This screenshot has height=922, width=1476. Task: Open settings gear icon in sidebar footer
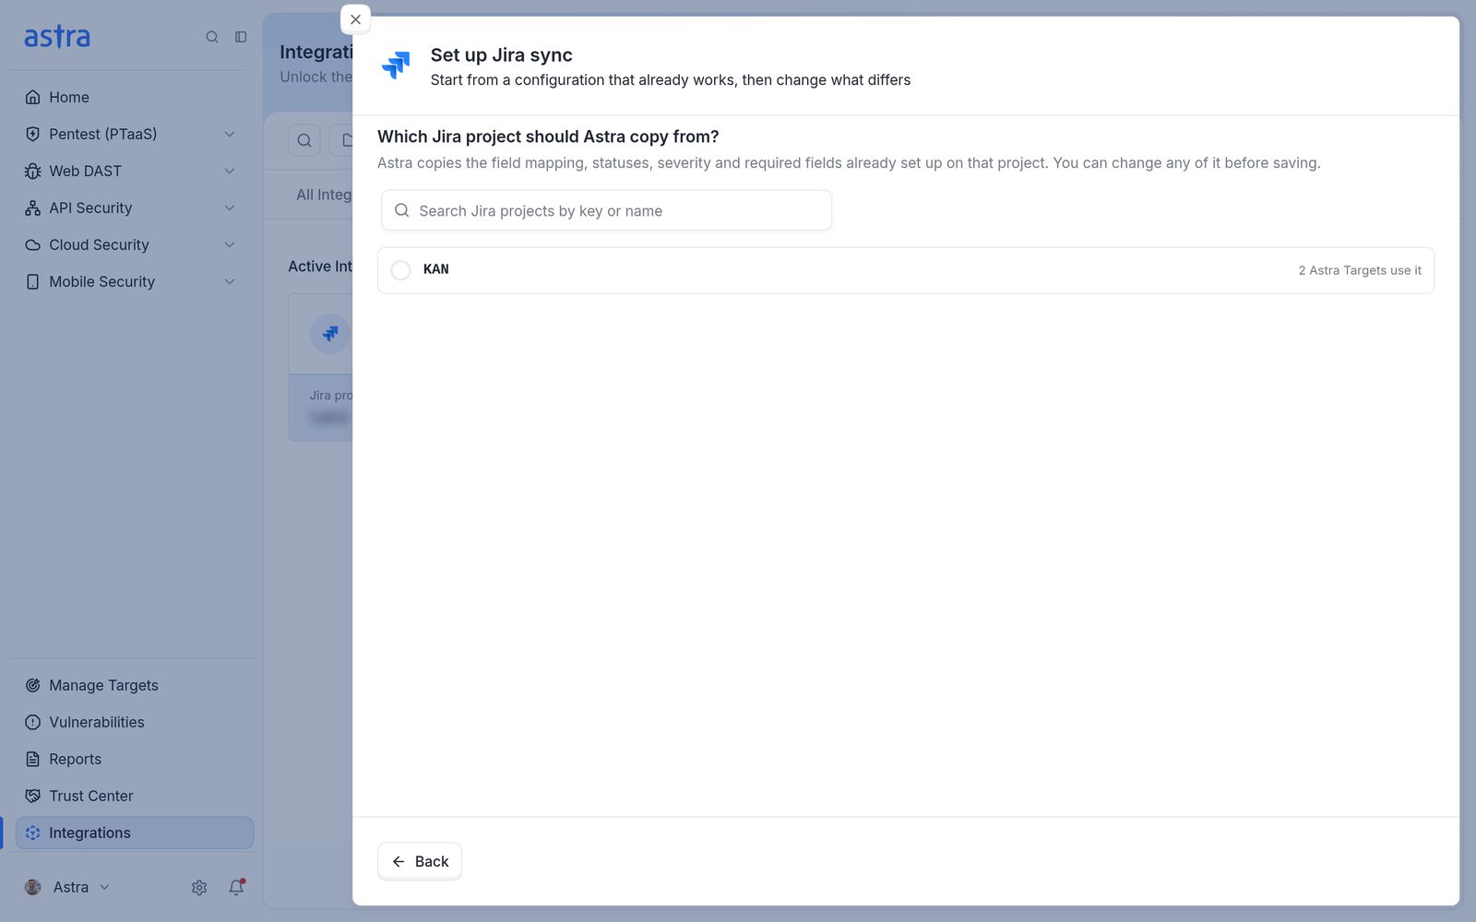click(x=199, y=887)
